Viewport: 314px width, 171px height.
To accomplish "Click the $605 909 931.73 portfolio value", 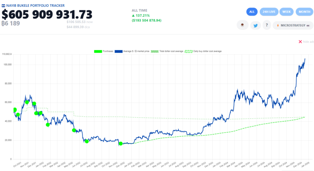I will (x=47, y=14).
